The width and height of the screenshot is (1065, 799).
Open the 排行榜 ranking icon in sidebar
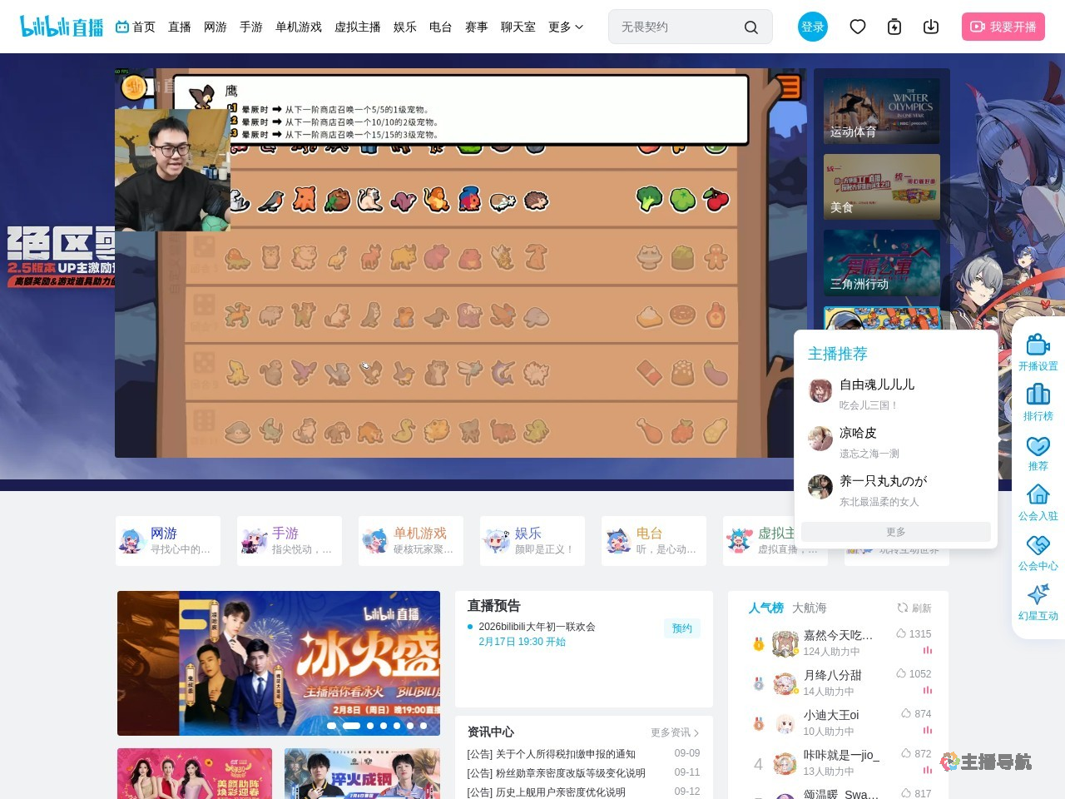click(1038, 401)
